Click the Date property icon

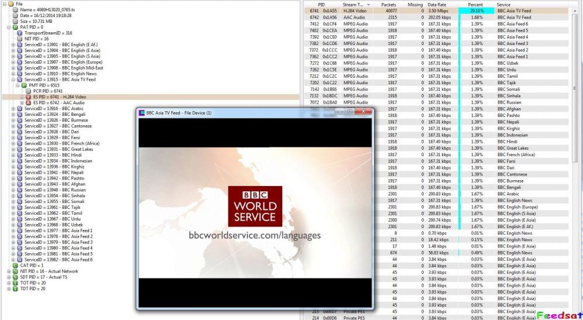pos(15,16)
